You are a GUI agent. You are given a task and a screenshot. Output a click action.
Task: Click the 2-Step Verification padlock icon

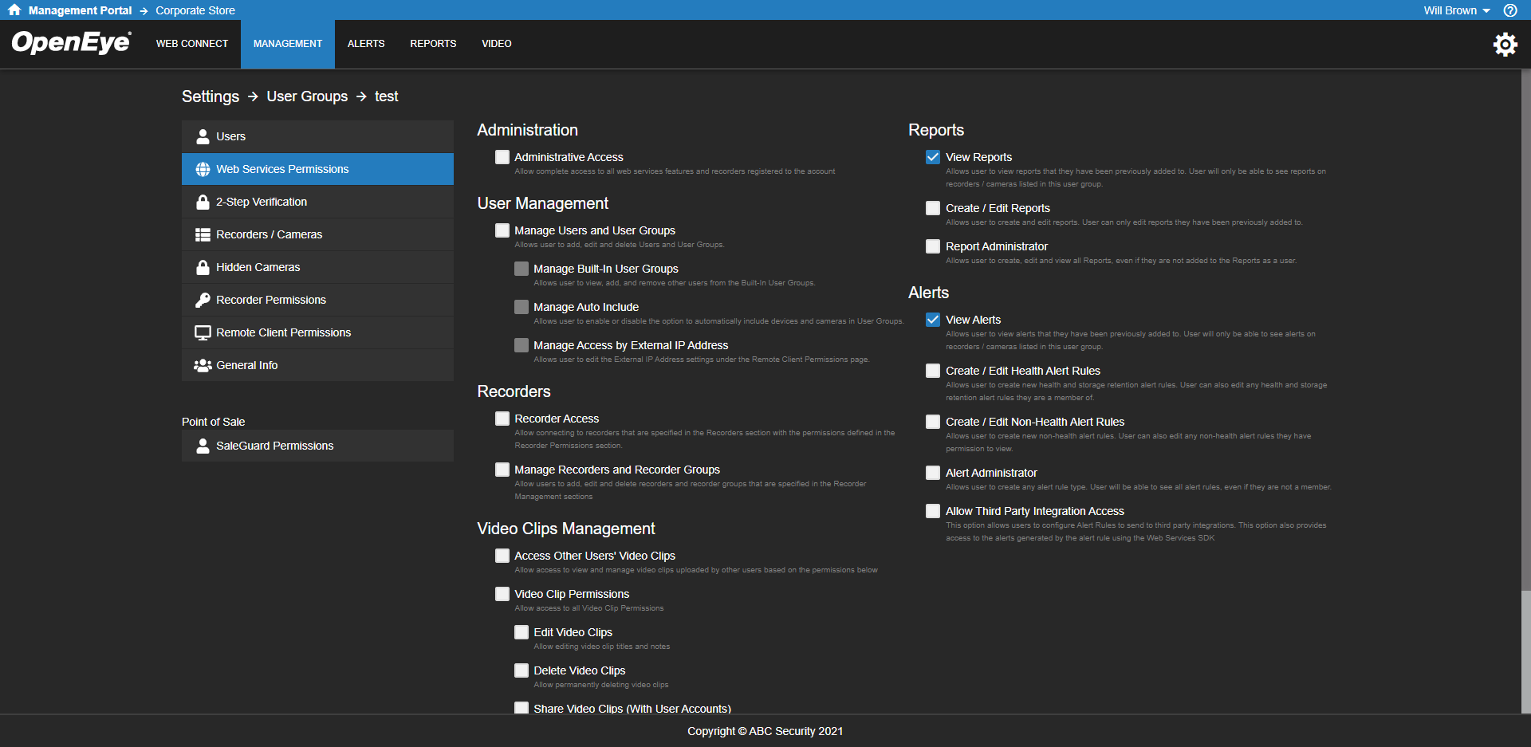pos(203,202)
